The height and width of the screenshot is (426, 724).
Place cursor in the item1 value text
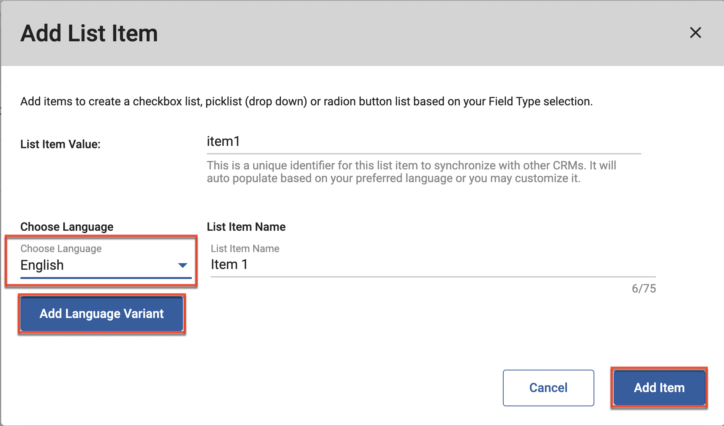point(223,142)
